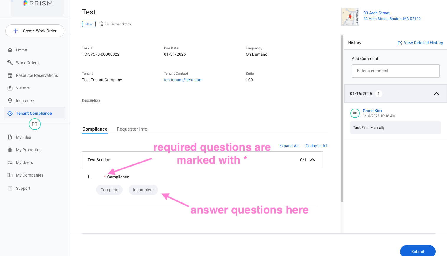Click the 33 Arch Street map thumbnail
This screenshot has height=256, width=447.
pyautogui.click(x=350, y=17)
